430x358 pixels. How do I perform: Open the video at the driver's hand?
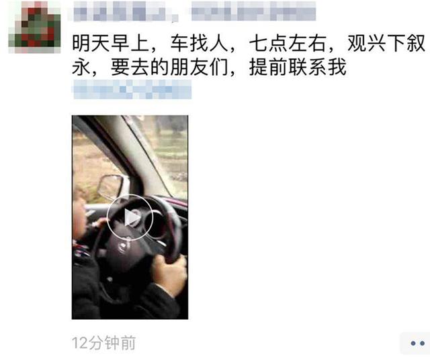(x=168, y=274)
